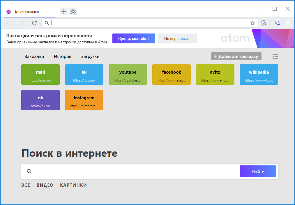Image resolution: width=295 pixels, height=205 pixels.
Task: Open the youtube bookmark tile
Action: (128, 75)
